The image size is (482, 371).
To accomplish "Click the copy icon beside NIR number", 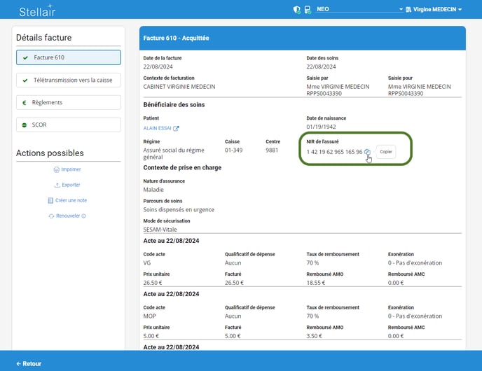I will [x=368, y=151].
